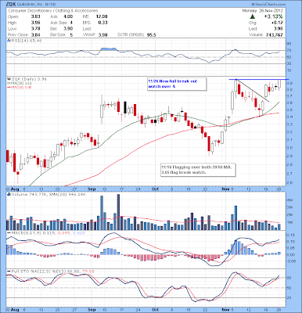302x313 pixels.
Task: Click the +3.13% percent change
Action: pyautogui.click(x=273, y=16)
